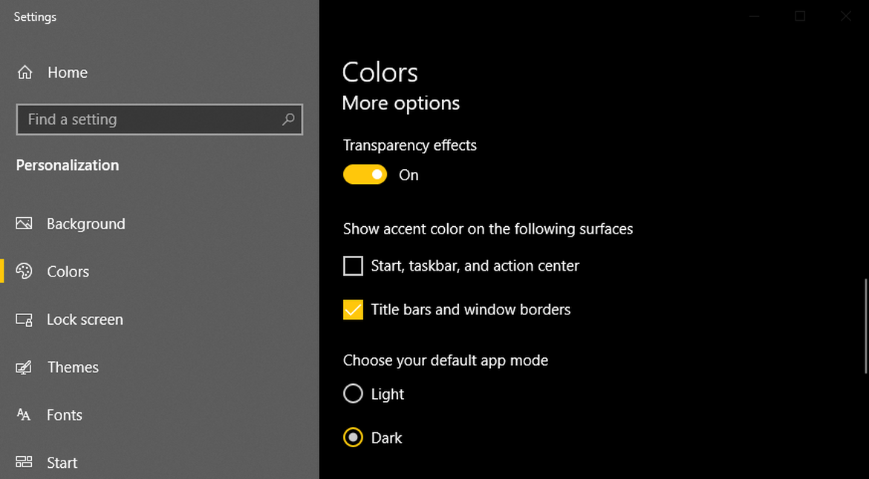Image resolution: width=869 pixels, height=479 pixels.
Task: Go to Lock screen settings
Action: point(85,320)
